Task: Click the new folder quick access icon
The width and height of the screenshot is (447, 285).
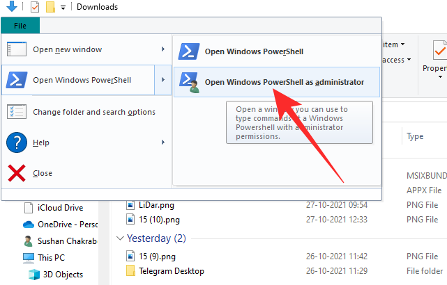Action: (x=50, y=8)
